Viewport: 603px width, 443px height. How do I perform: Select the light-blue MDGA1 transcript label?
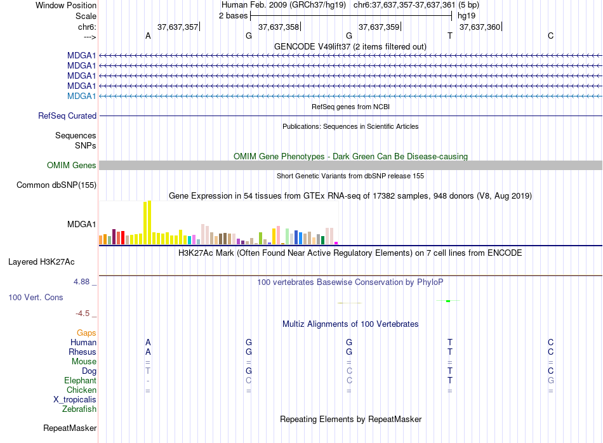[x=81, y=96]
